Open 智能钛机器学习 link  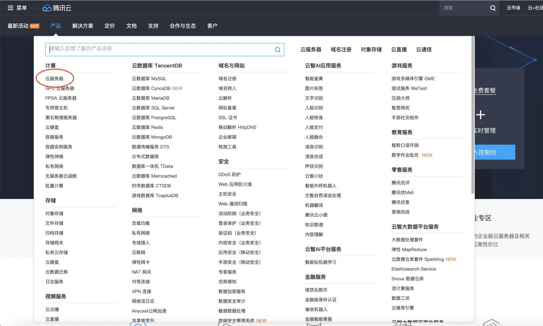(x=320, y=262)
